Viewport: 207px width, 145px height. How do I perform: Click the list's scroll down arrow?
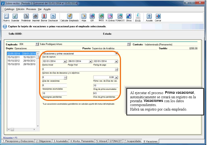38,126
